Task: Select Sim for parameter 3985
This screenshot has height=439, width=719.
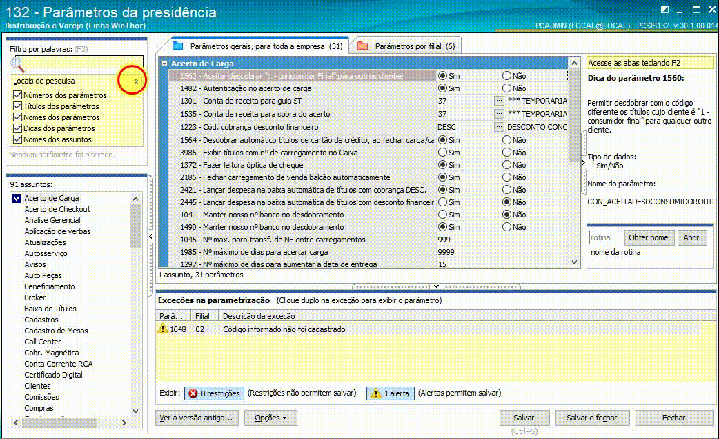Action: 442,153
